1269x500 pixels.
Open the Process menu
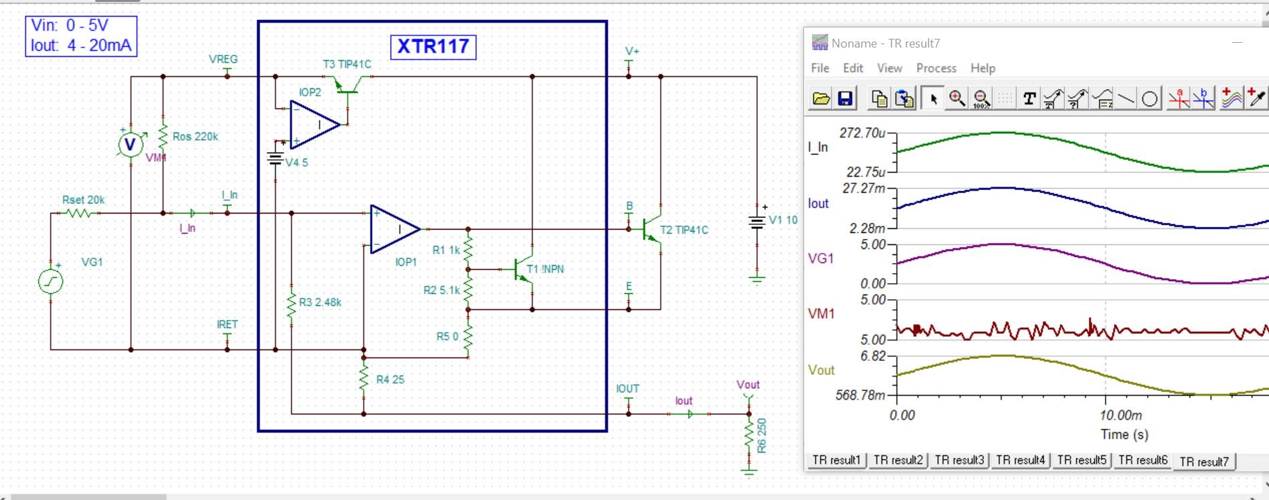(x=937, y=68)
